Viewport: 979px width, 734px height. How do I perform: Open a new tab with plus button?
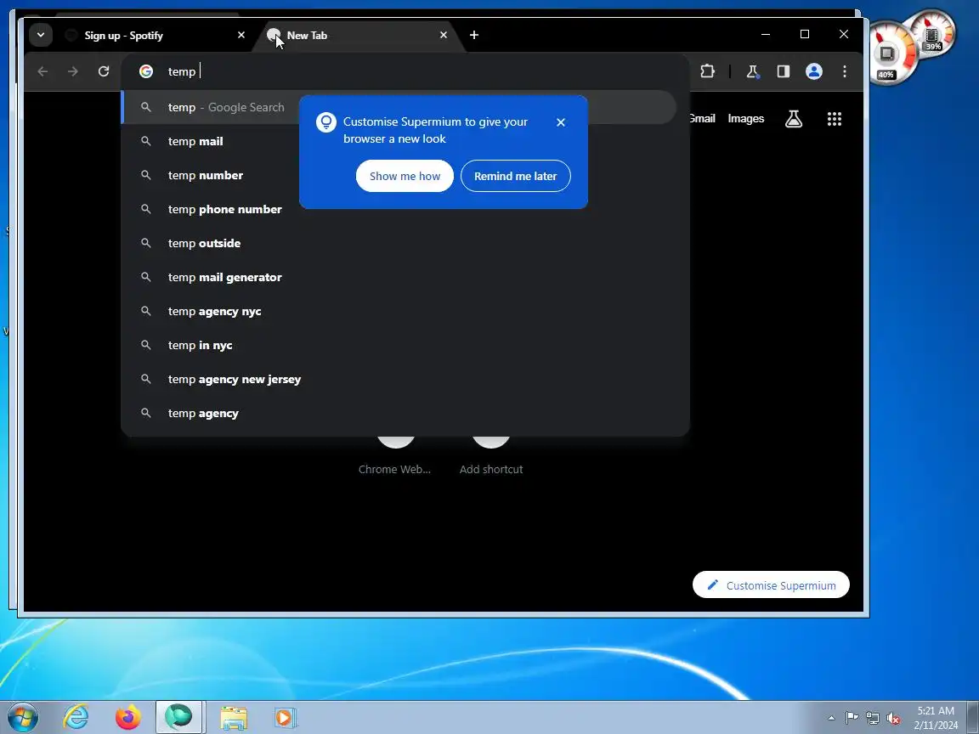coord(474,35)
